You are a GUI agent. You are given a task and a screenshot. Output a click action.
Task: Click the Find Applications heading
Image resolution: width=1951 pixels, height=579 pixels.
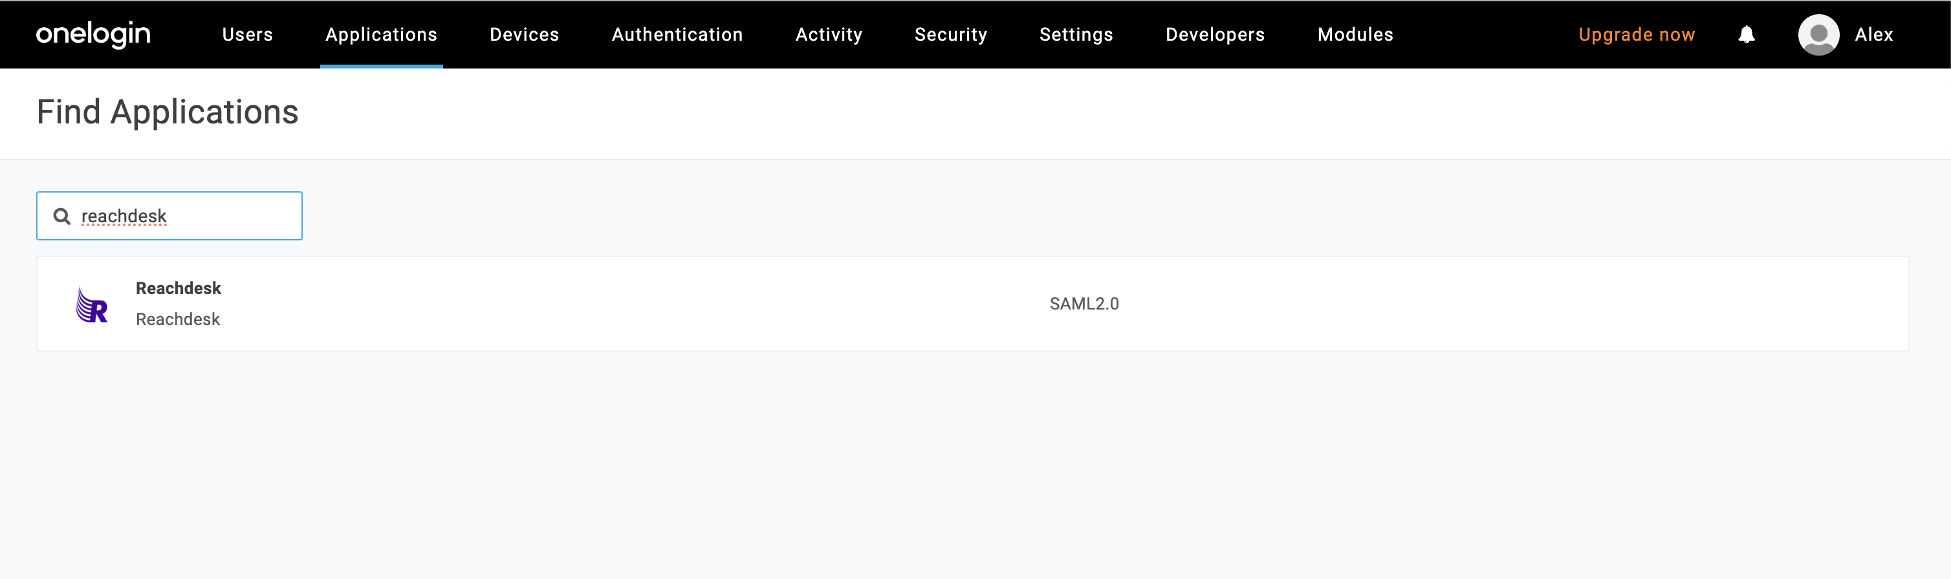[x=168, y=112]
